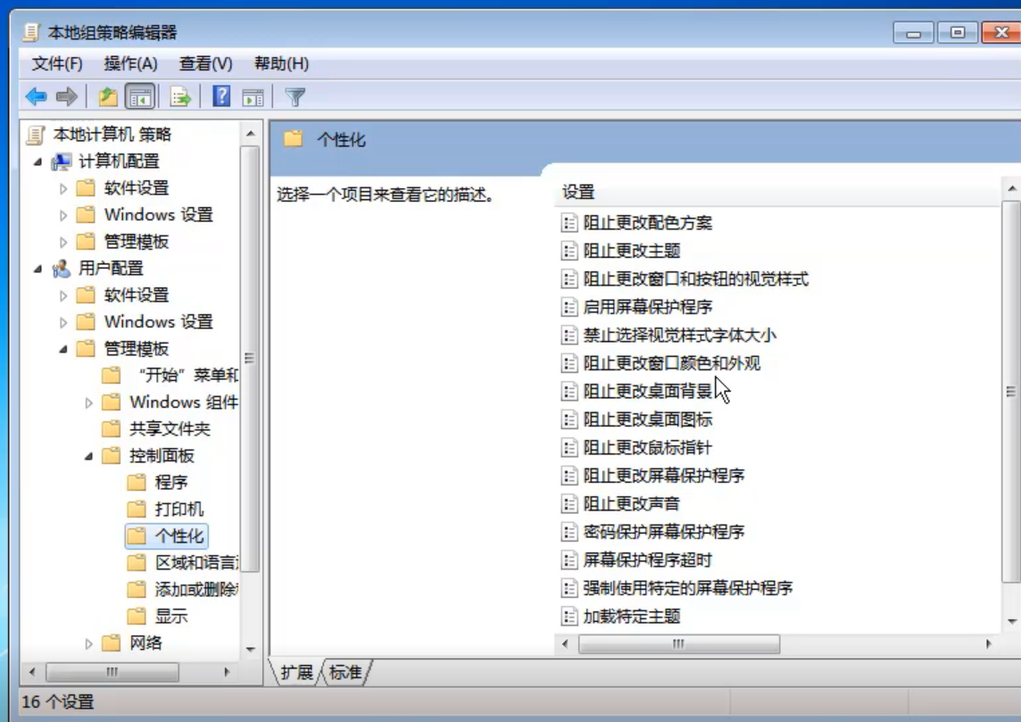Select the 启用屏幕保护程序 setting
The image size is (1021, 722).
click(x=647, y=307)
